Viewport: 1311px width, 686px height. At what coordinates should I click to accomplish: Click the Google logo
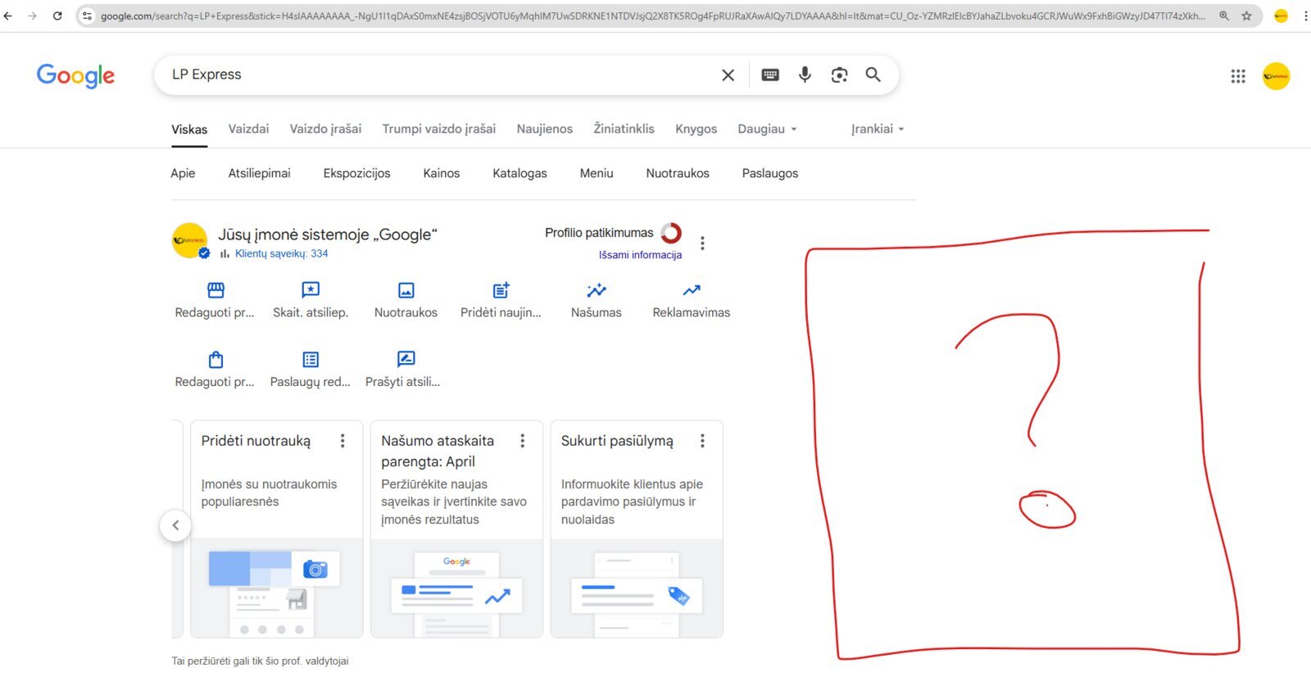pos(75,75)
